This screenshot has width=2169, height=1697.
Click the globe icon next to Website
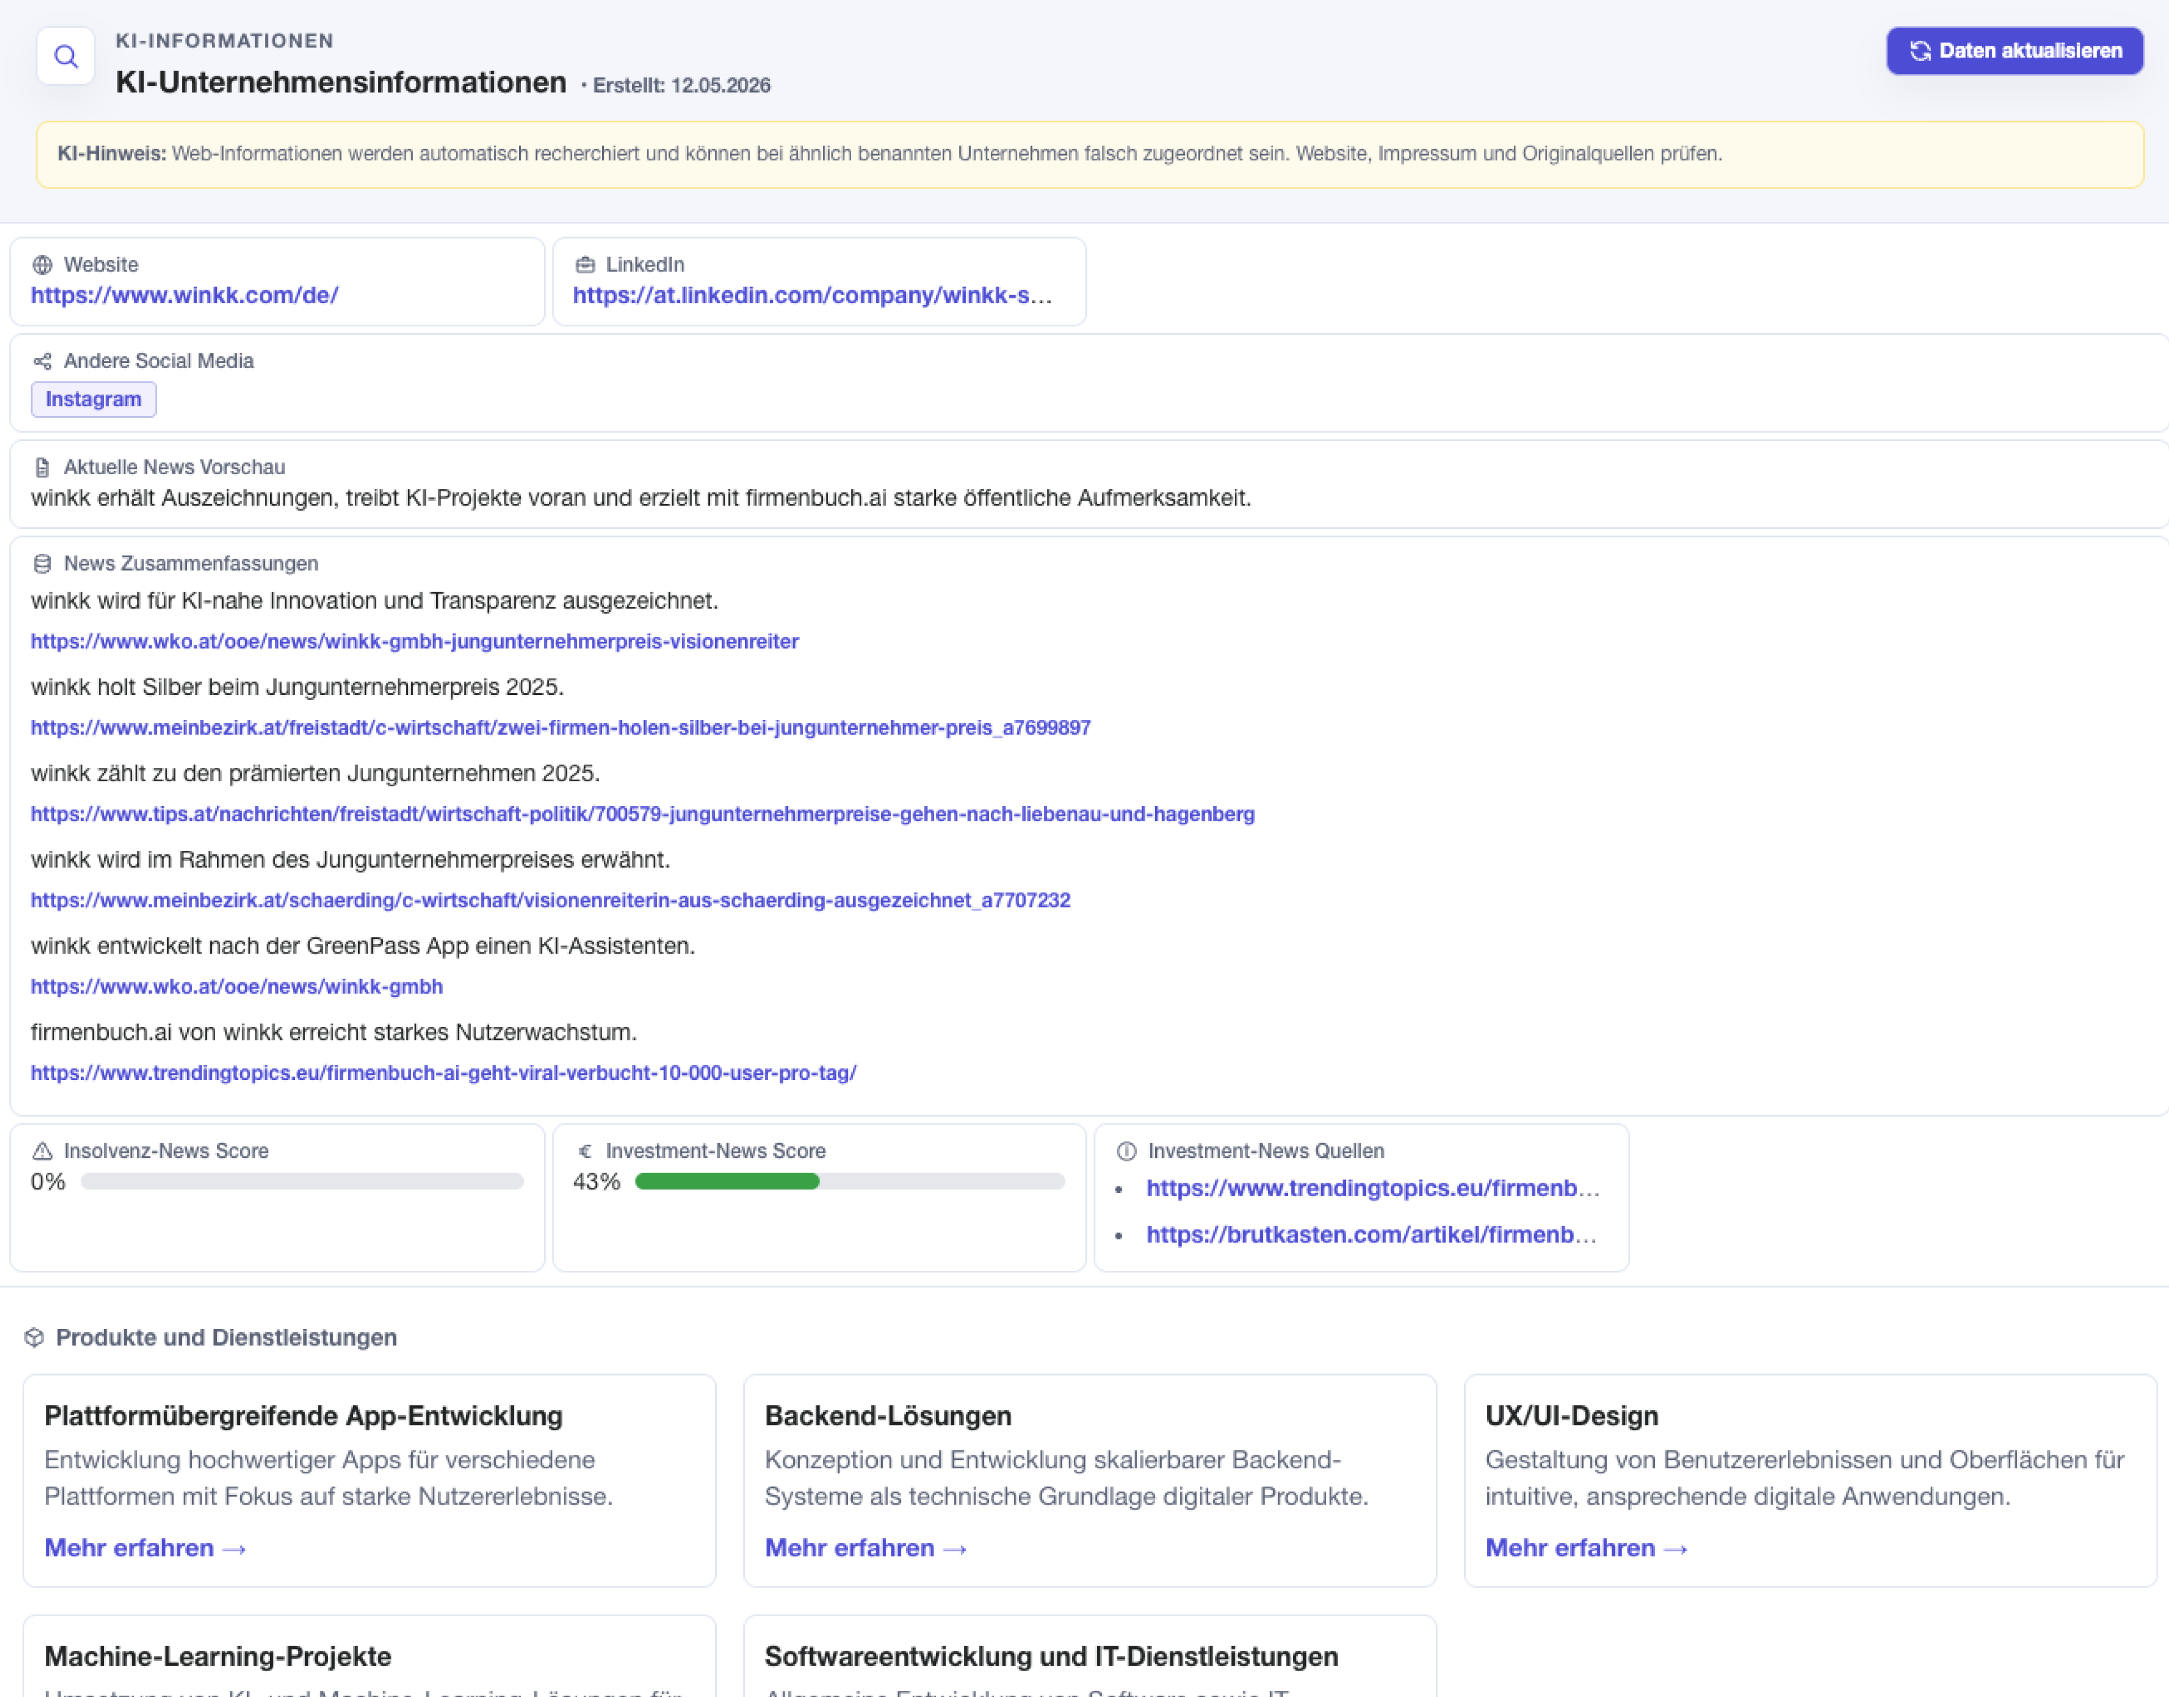click(x=42, y=265)
